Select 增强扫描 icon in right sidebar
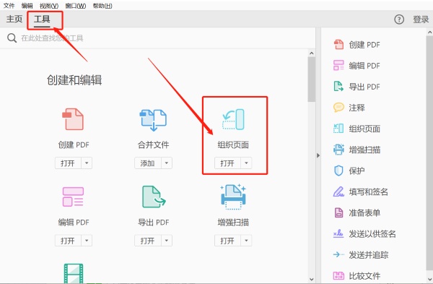Screen dimensions: 433x284 (338, 150)
